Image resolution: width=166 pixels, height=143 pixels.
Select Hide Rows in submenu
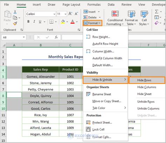coord(147,80)
